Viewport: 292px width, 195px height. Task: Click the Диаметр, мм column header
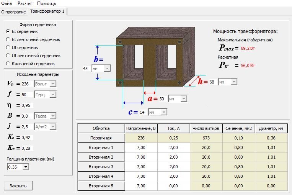pos(271,128)
